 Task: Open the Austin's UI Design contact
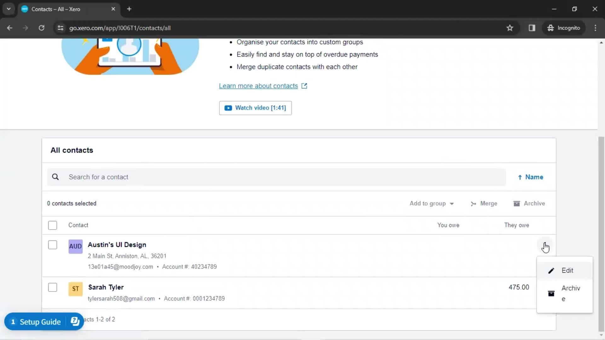(x=117, y=245)
